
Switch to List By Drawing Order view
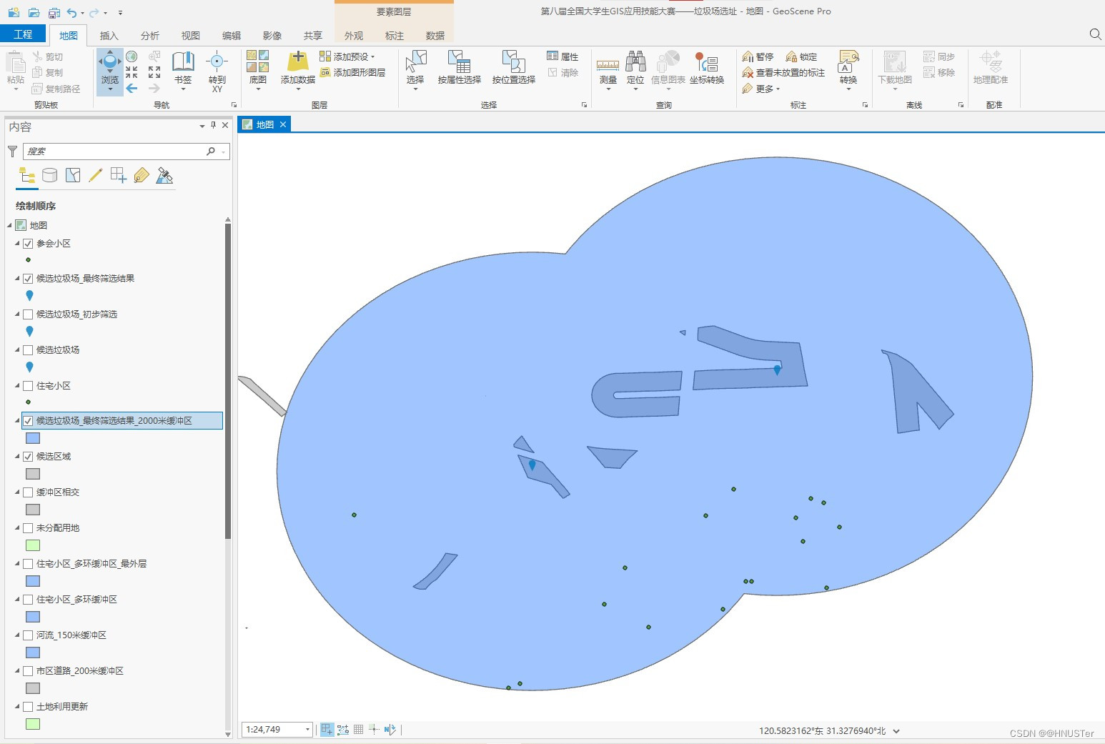27,175
